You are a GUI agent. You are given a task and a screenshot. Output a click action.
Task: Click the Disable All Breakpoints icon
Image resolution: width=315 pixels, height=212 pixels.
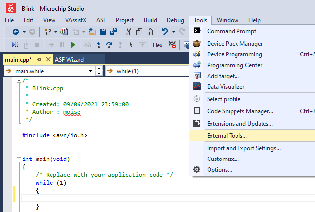point(172,45)
